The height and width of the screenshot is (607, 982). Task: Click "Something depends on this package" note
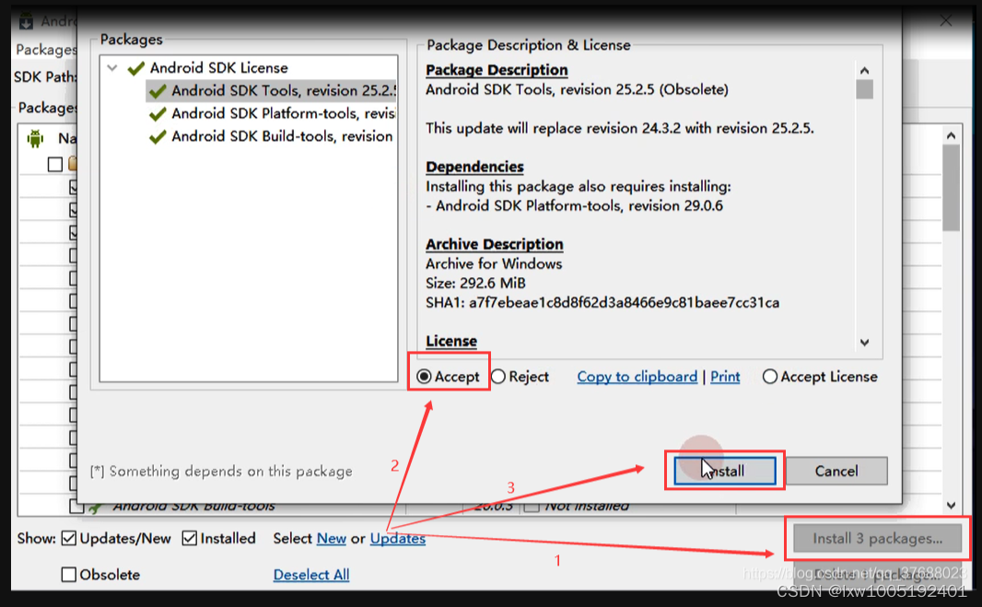221,471
